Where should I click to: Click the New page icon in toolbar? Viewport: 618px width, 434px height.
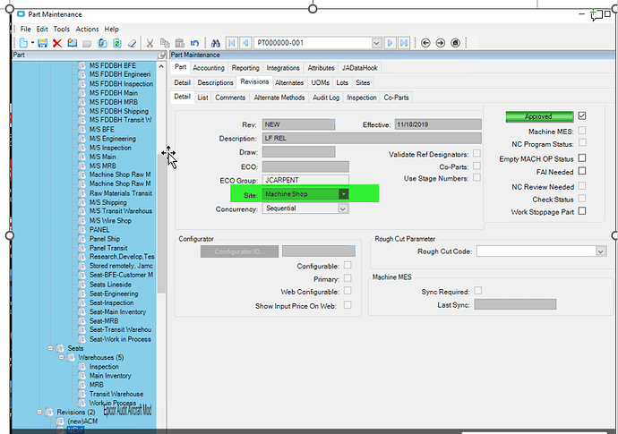[x=23, y=43]
